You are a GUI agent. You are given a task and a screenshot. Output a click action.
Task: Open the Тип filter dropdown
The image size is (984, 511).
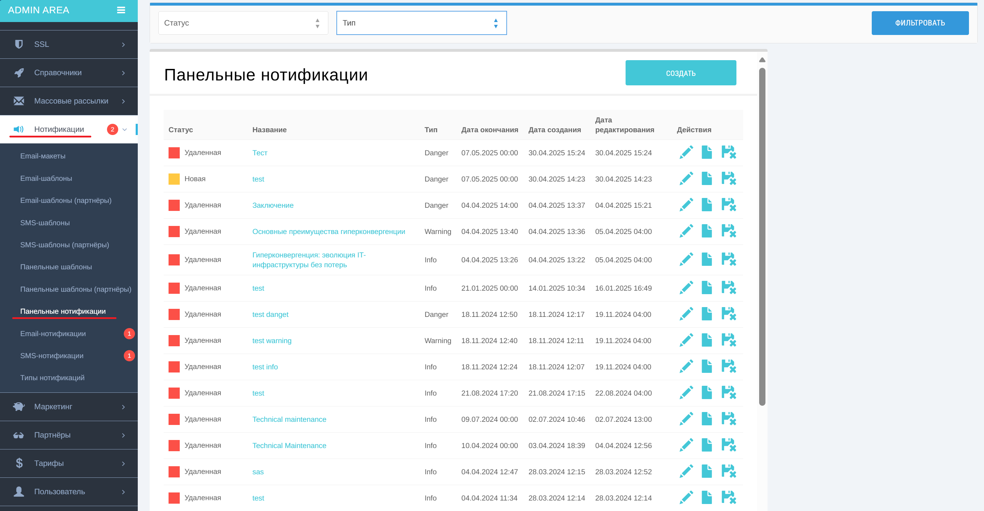421,23
